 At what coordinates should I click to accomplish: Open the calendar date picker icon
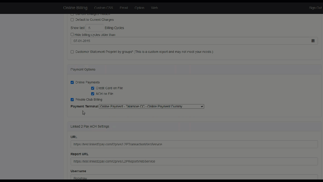click(313, 41)
